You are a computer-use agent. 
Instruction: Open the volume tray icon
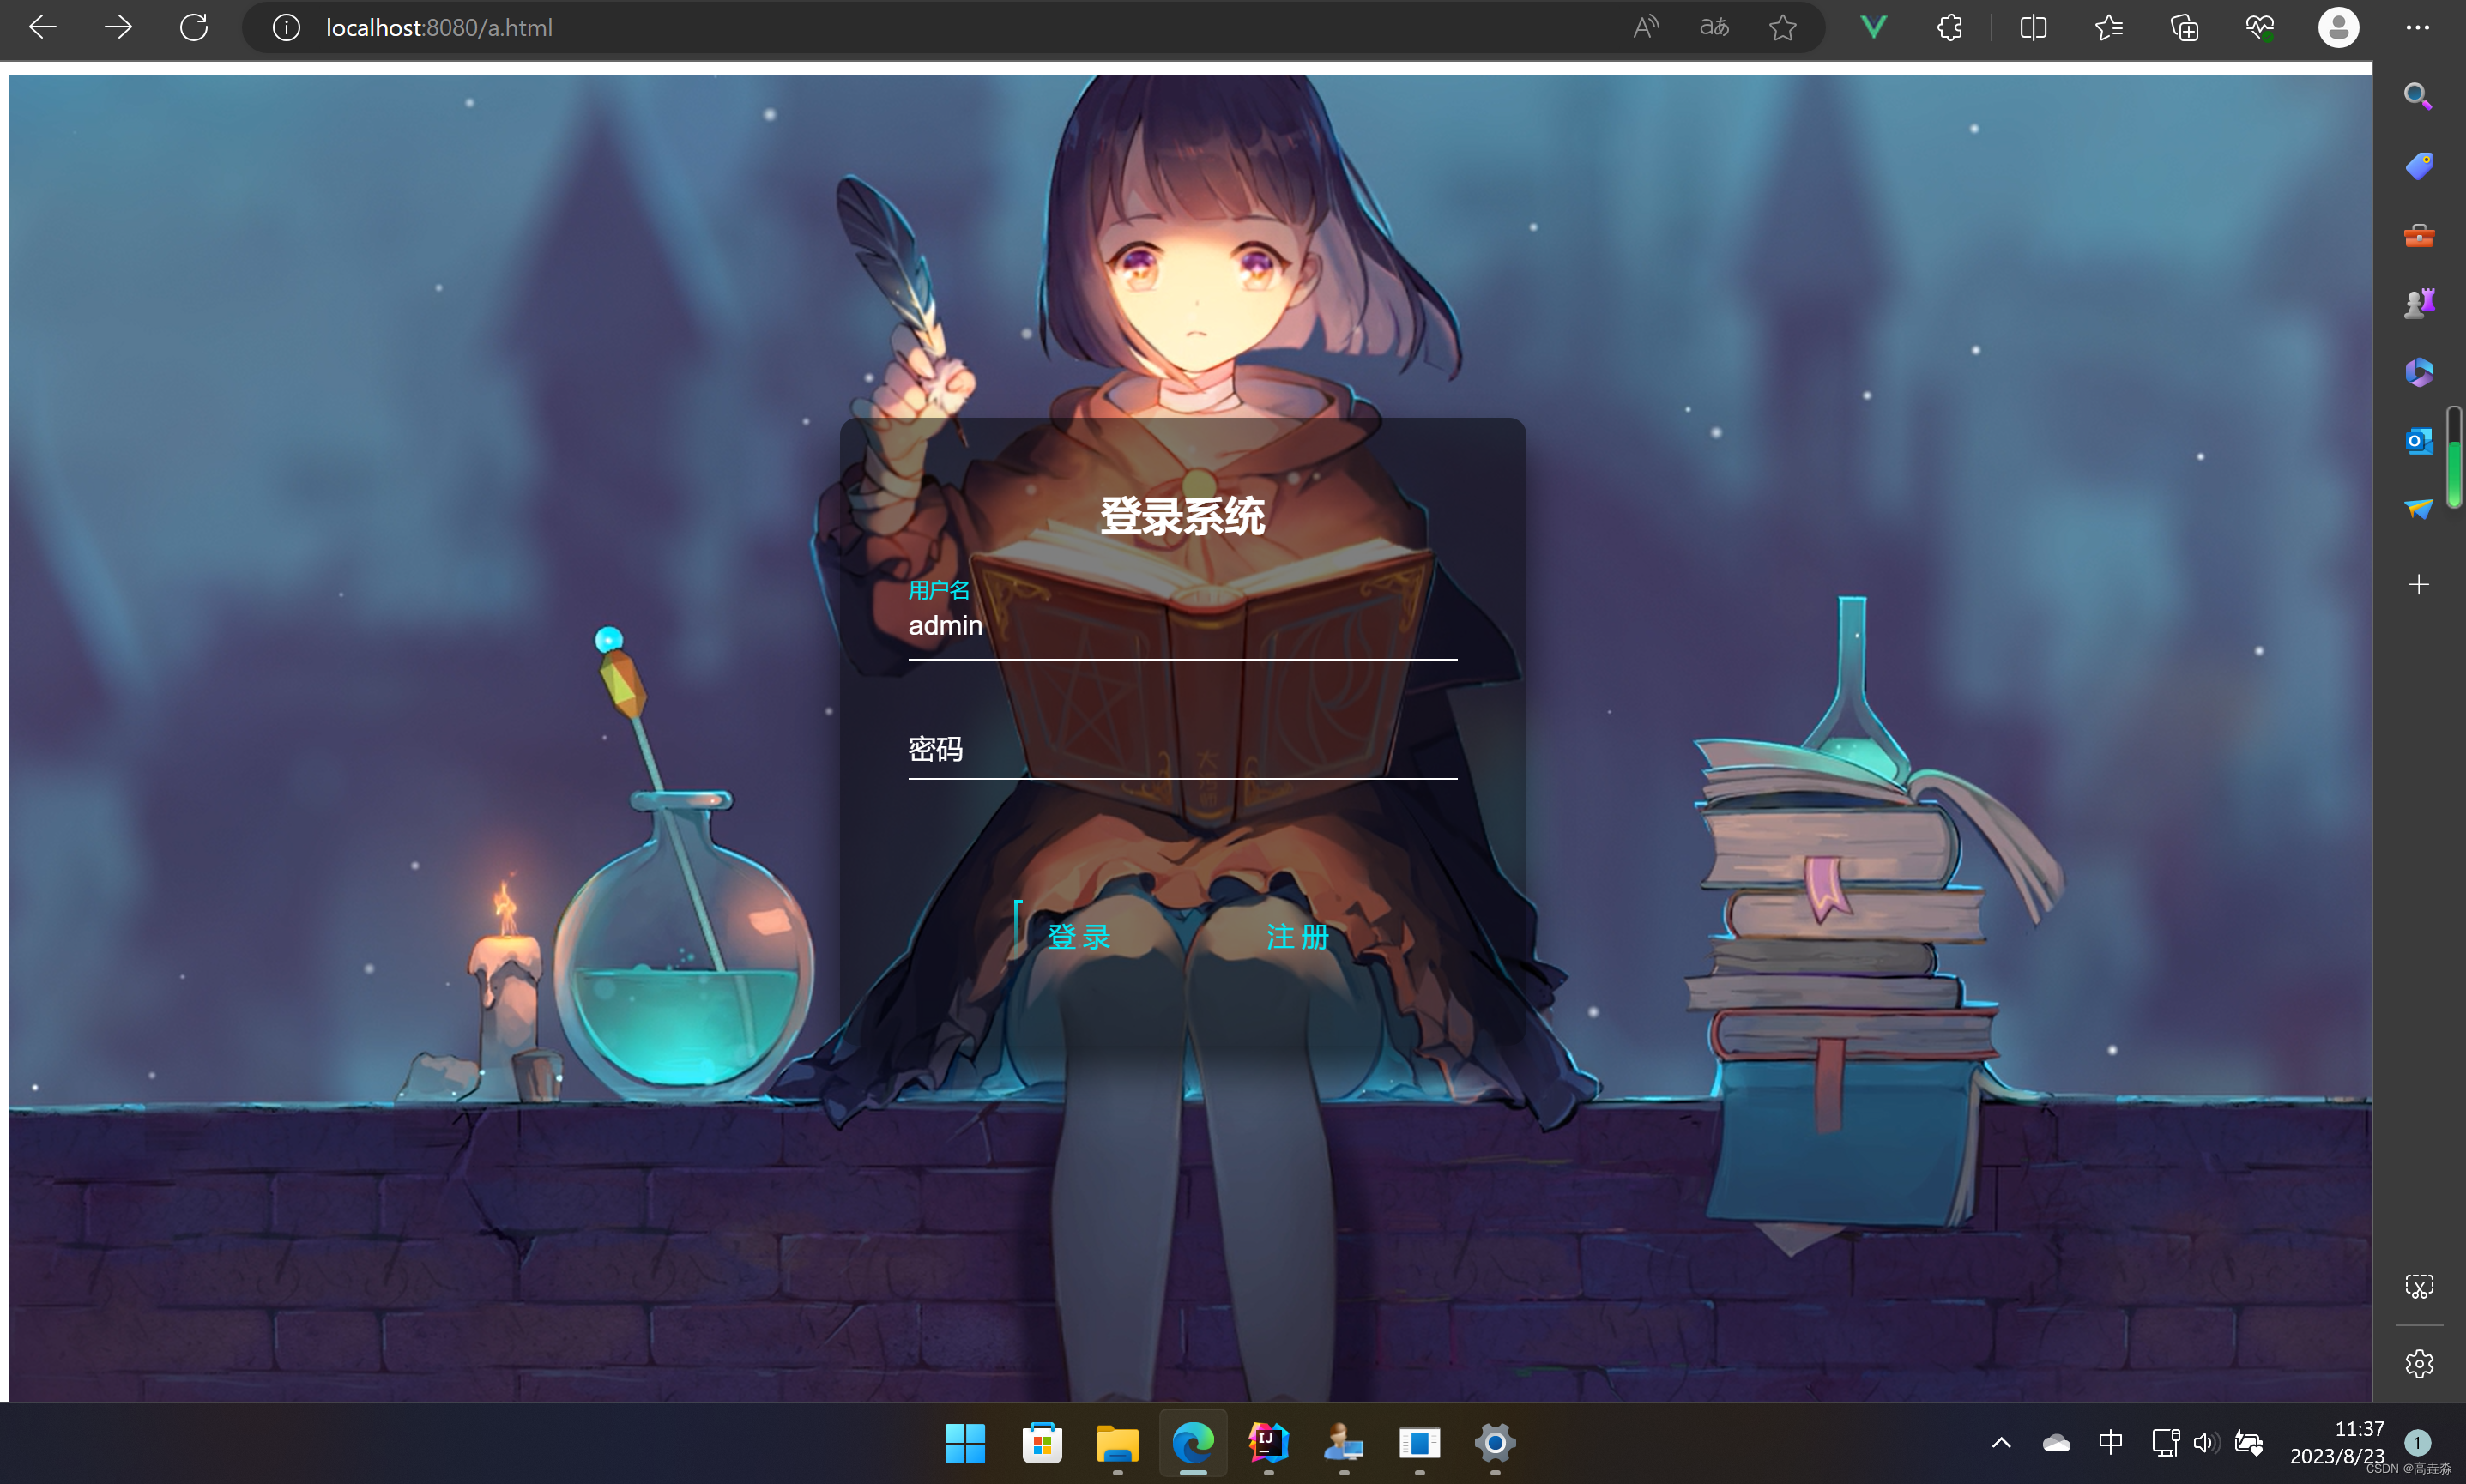2206,1442
